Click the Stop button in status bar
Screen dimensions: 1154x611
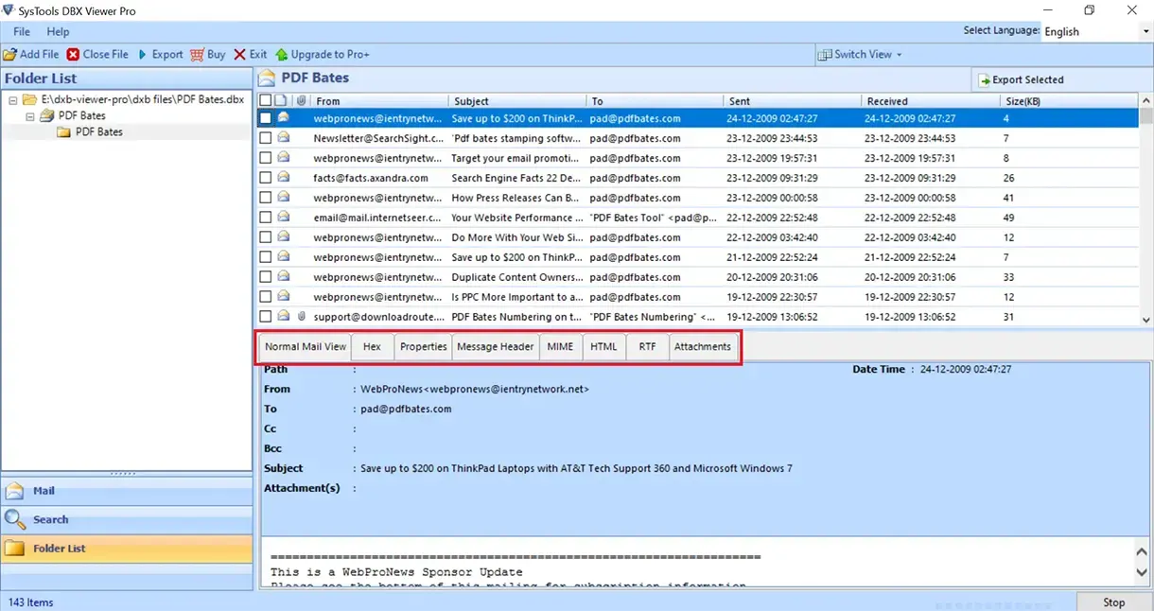(1114, 602)
